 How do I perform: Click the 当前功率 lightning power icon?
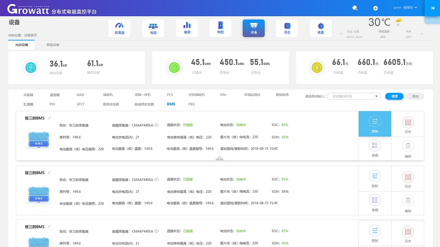(x=31, y=68)
